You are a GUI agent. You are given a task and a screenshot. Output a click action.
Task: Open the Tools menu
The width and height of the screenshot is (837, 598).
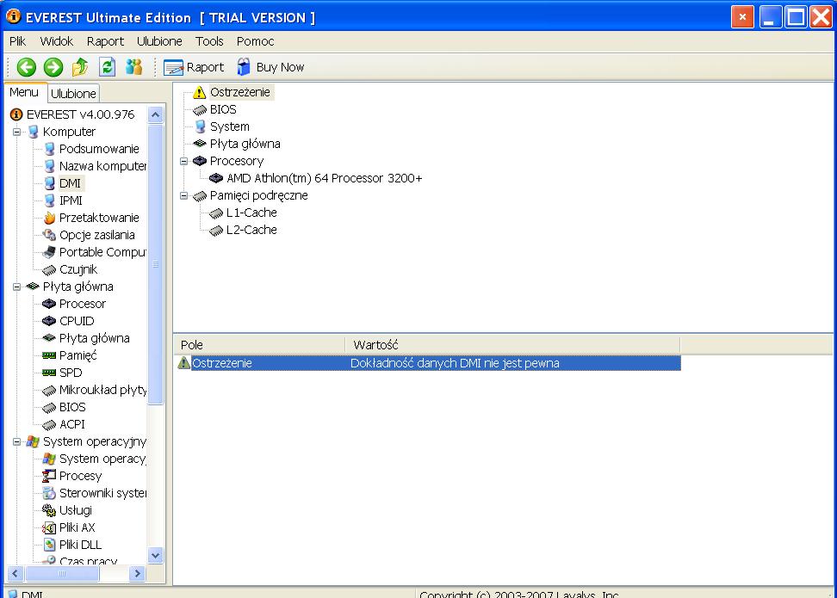point(209,41)
